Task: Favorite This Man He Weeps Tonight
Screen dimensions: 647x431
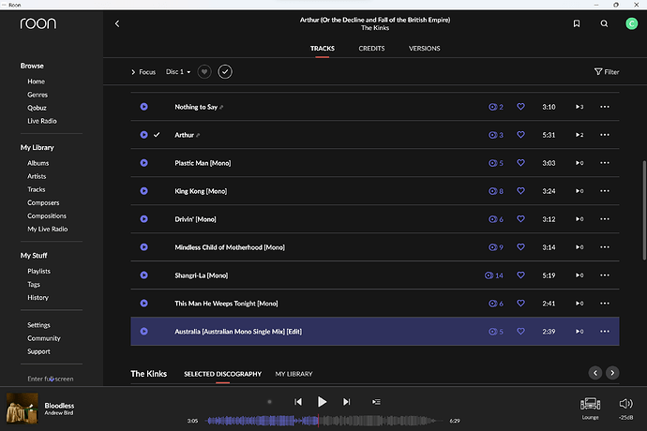Action: pyautogui.click(x=520, y=303)
